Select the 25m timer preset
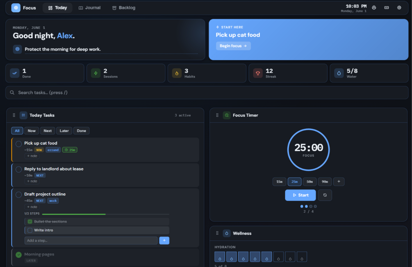 coord(294,182)
